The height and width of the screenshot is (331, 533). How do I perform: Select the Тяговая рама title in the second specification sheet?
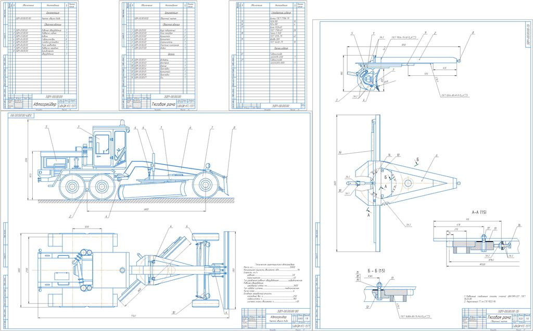[163, 104]
